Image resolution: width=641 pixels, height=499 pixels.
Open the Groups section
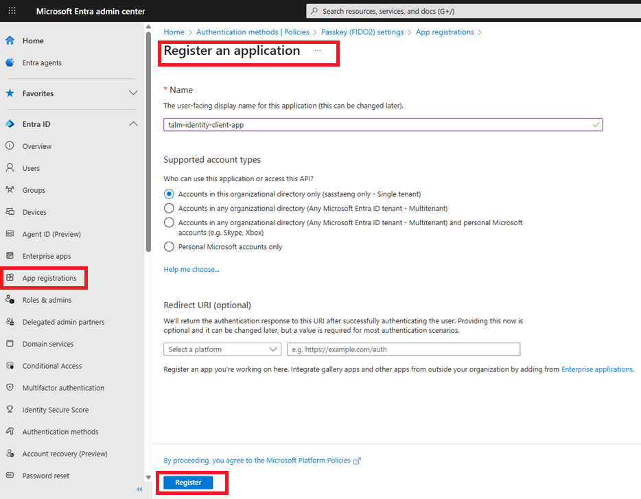(38, 189)
